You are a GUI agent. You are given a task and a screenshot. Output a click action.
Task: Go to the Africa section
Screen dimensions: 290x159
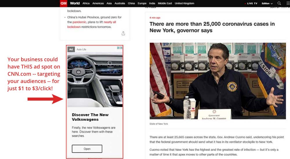pyautogui.click(x=86, y=3)
